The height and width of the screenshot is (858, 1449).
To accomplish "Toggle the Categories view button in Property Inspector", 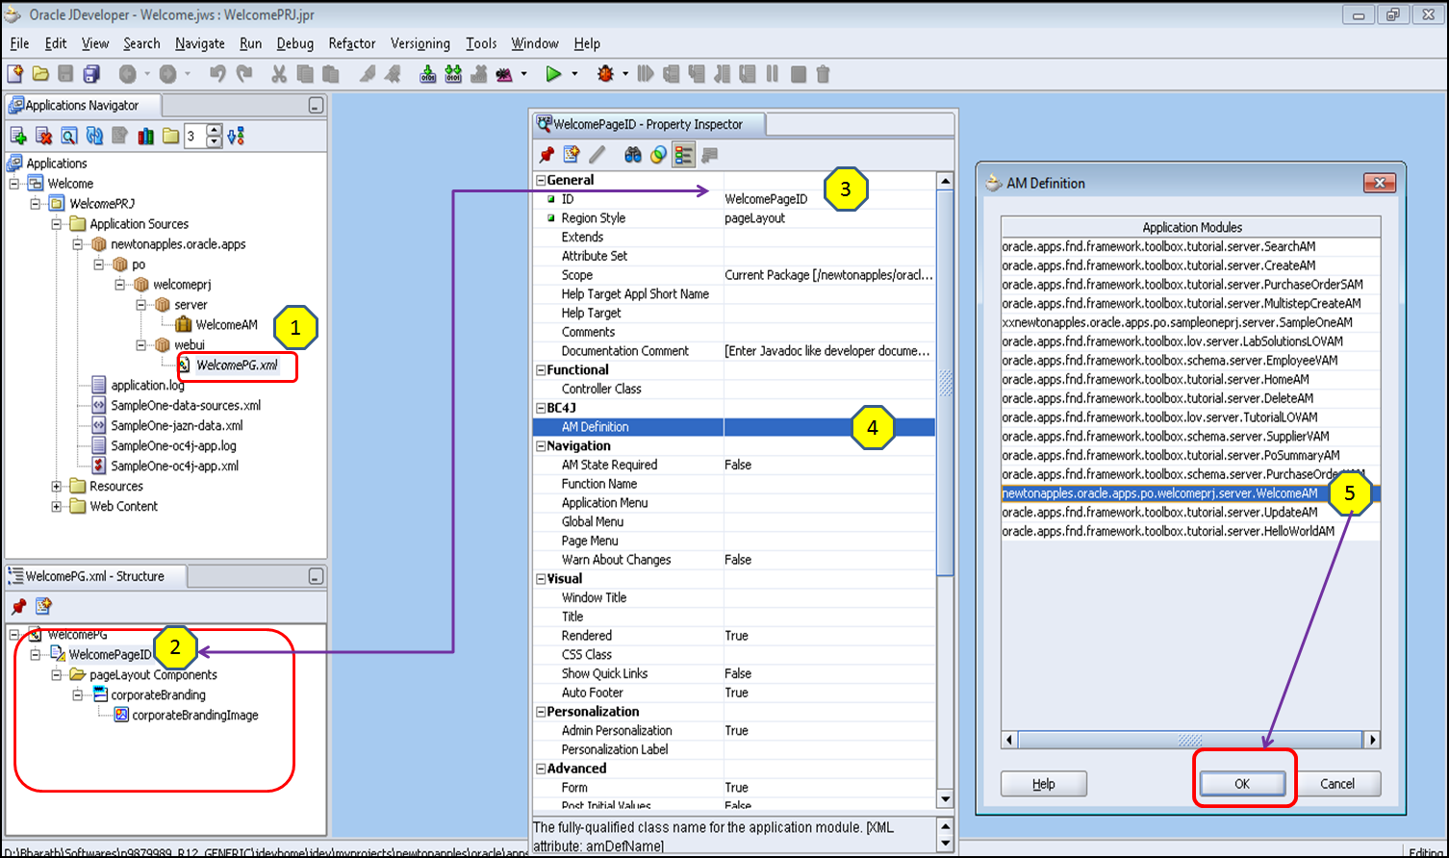I will [683, 155].
